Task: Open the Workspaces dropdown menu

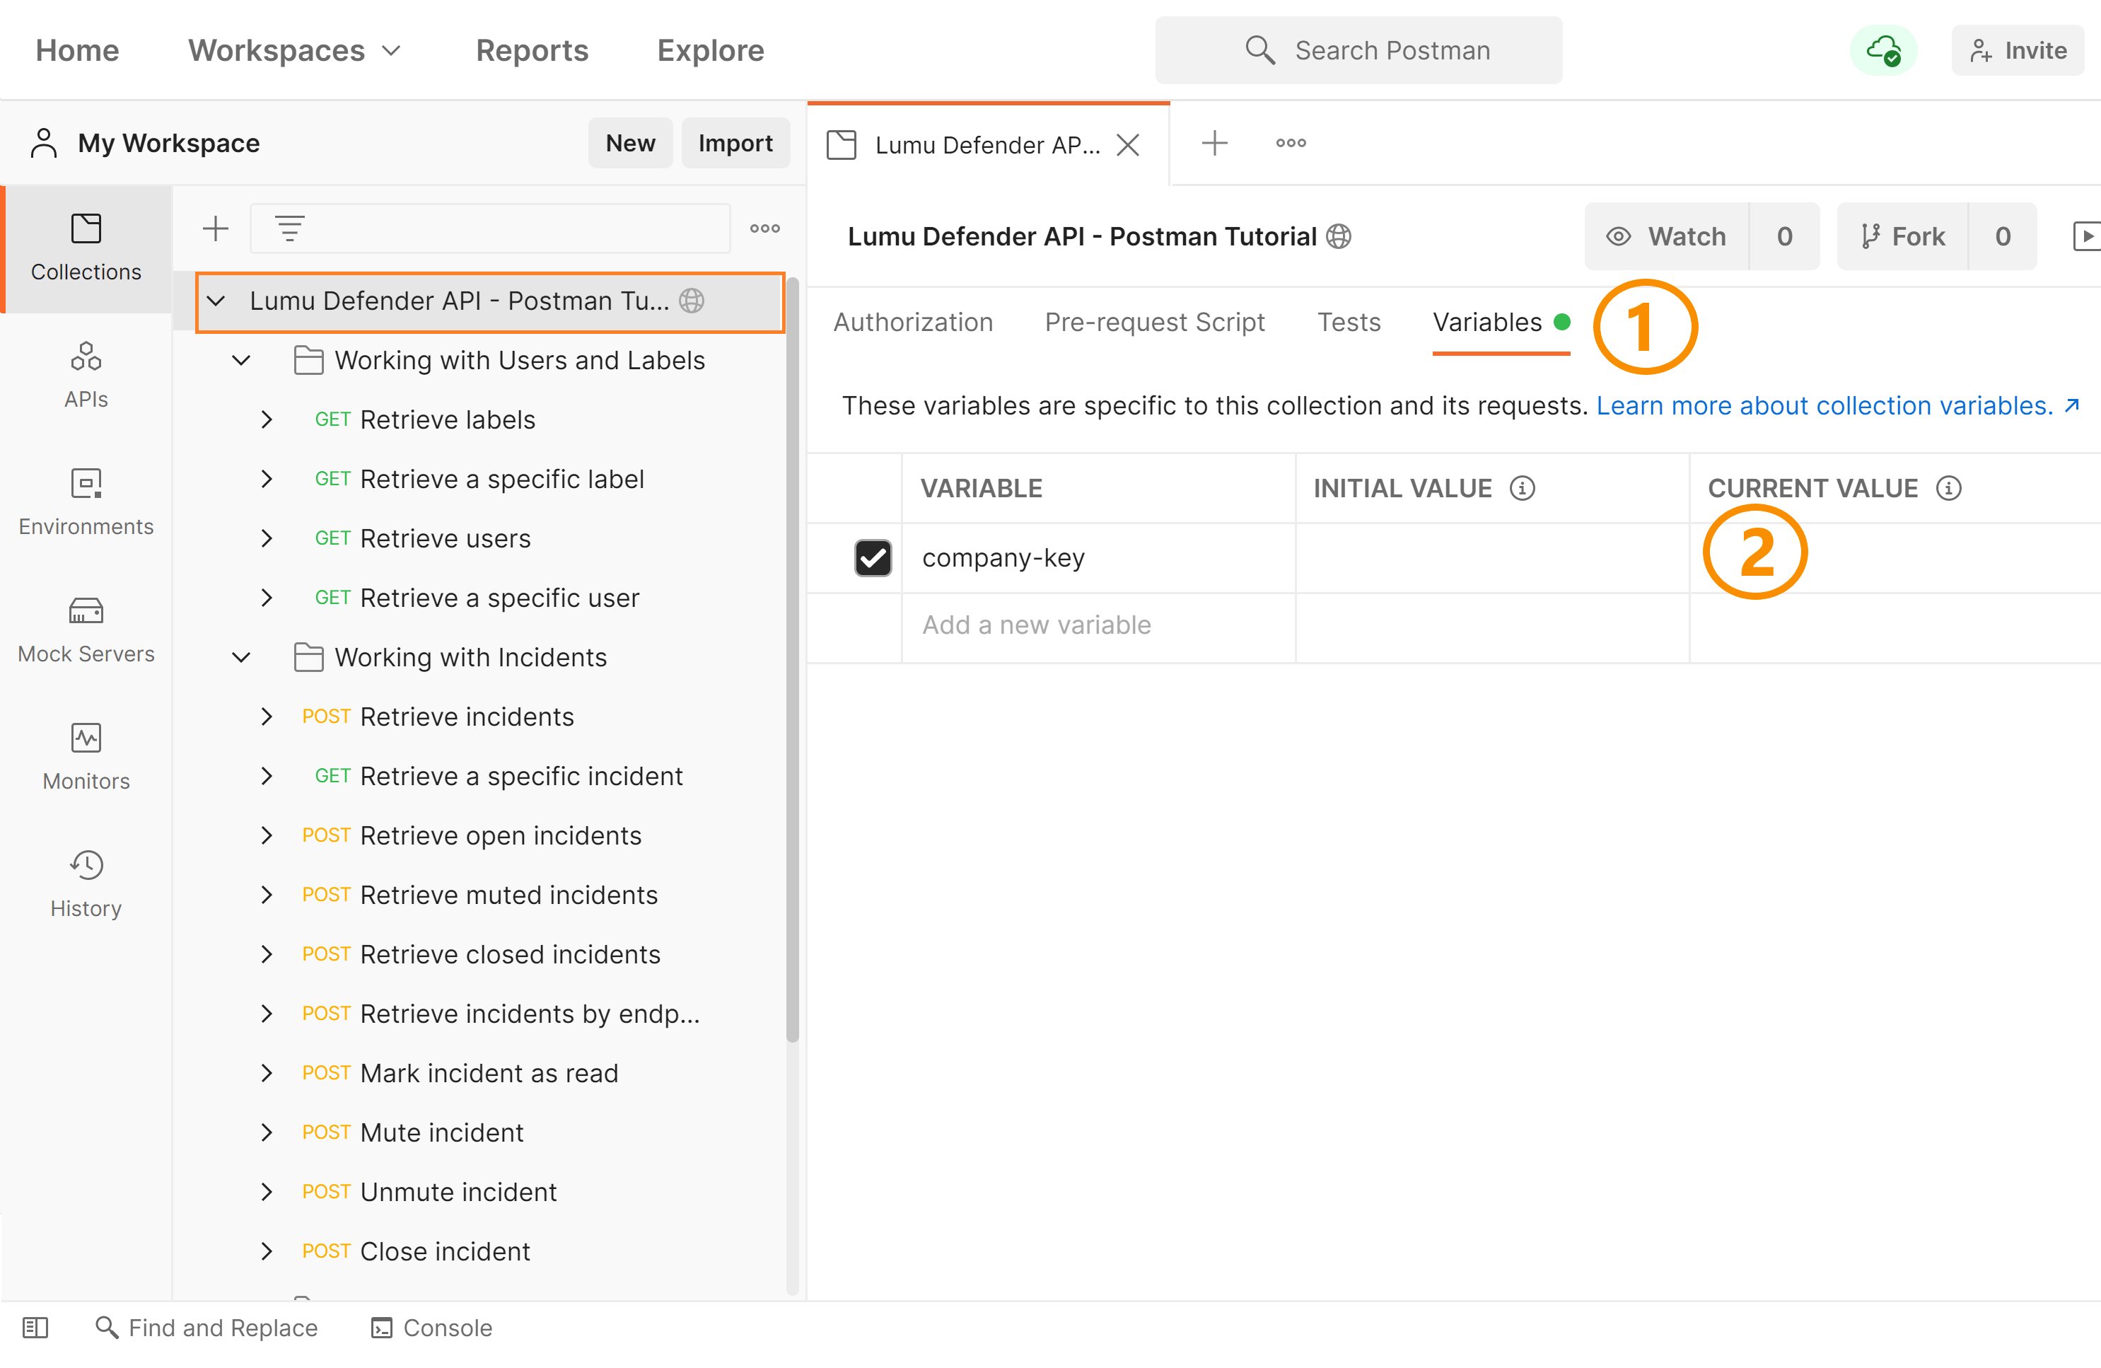Action: tap(295, 50)
